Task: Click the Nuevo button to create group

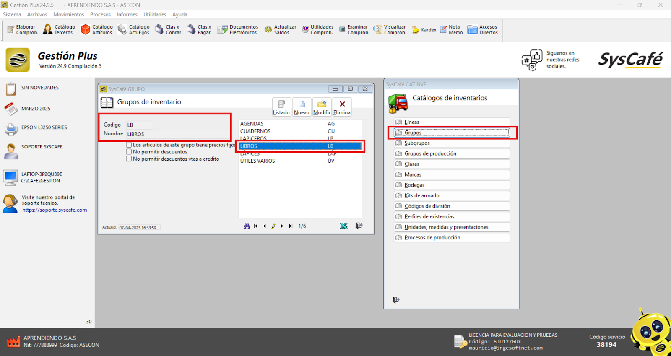Action: (x=302, y=107)
